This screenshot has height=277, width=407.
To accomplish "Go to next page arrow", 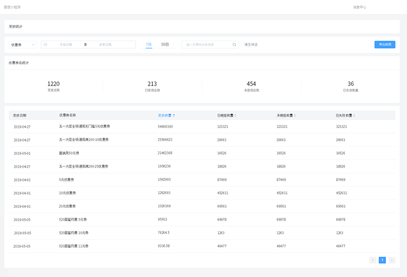I will point(392,260).
